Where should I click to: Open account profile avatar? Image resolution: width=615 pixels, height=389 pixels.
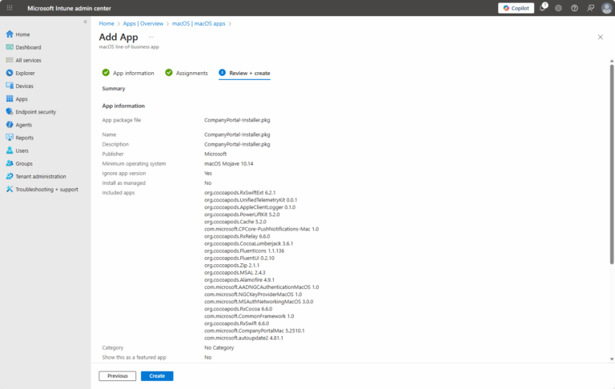click(x=607, y=8)
